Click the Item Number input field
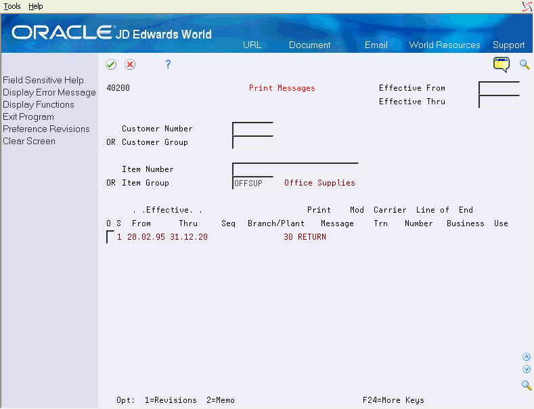 click(x=295, y=169)
